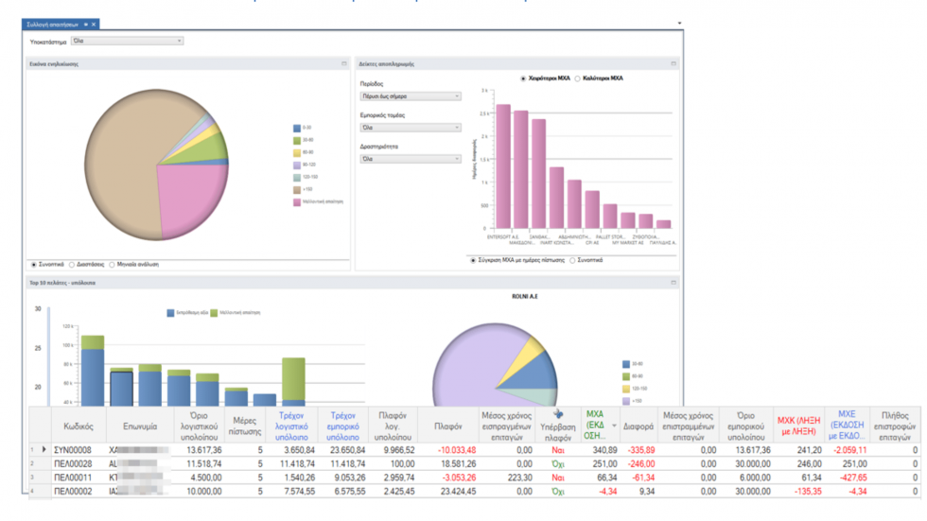Open the Περίοδος dropdown
Image resolution: width=927 pixels, height=521 pixels.
coord(411,96)
